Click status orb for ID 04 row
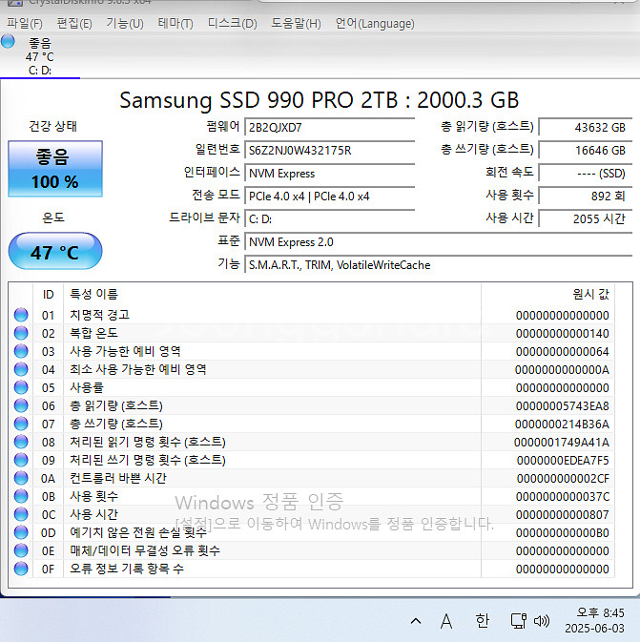The width and height of the screenshot is (640, 642). (x=21, y=369)
